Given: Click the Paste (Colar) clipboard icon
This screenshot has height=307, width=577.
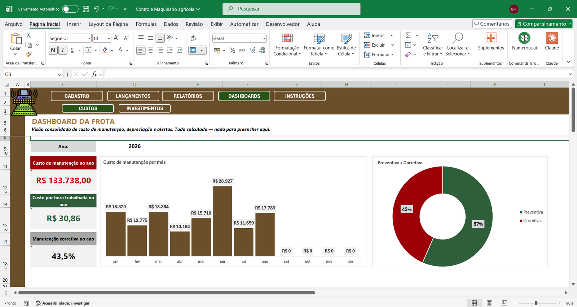Looking at the screenshot, I should [x=16, y=38].
